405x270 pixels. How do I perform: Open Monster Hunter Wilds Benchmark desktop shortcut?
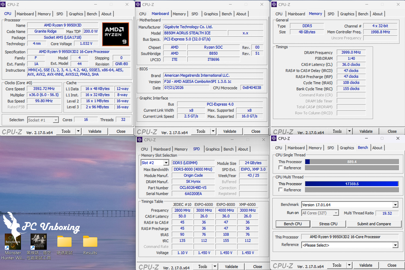tap(13, 247)
